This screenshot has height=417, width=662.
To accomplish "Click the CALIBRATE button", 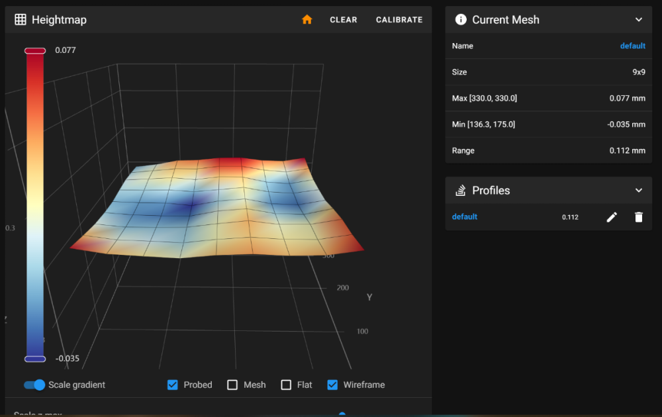I will coord(399,20).
